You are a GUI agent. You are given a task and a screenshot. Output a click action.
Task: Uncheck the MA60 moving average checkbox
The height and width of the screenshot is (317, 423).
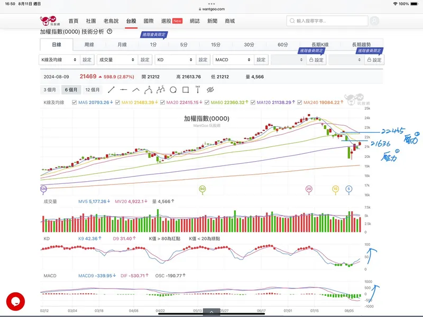207,102
